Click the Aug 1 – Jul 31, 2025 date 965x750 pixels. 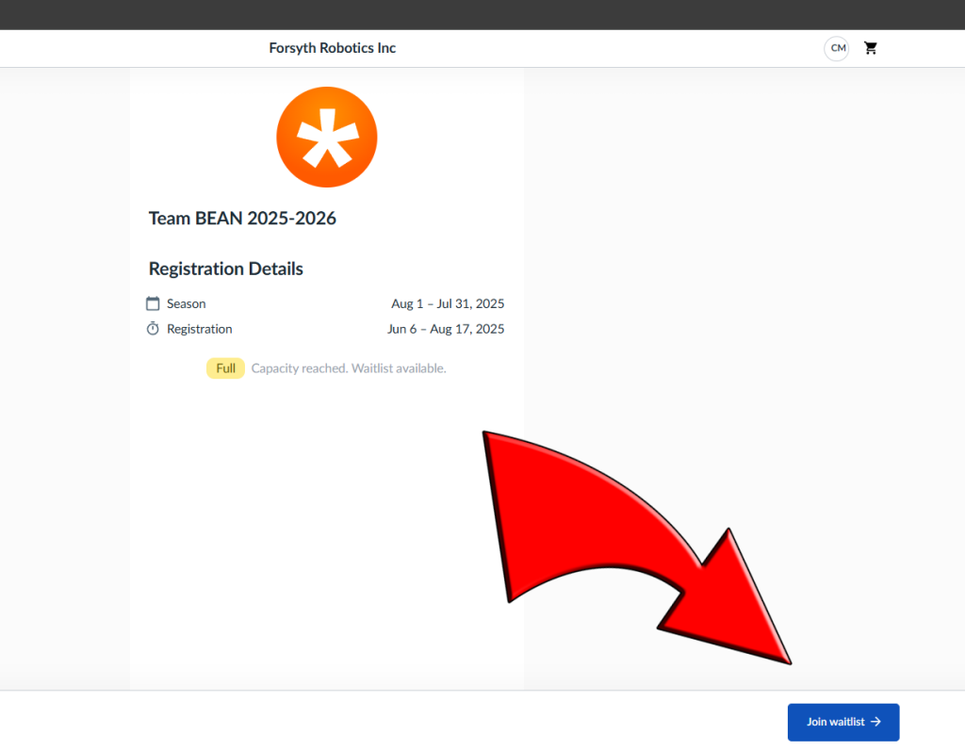click(x=448, y=303)
